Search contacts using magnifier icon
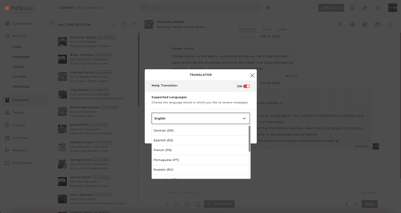This screenshot has width=401, height=213. tap(113, 25)
